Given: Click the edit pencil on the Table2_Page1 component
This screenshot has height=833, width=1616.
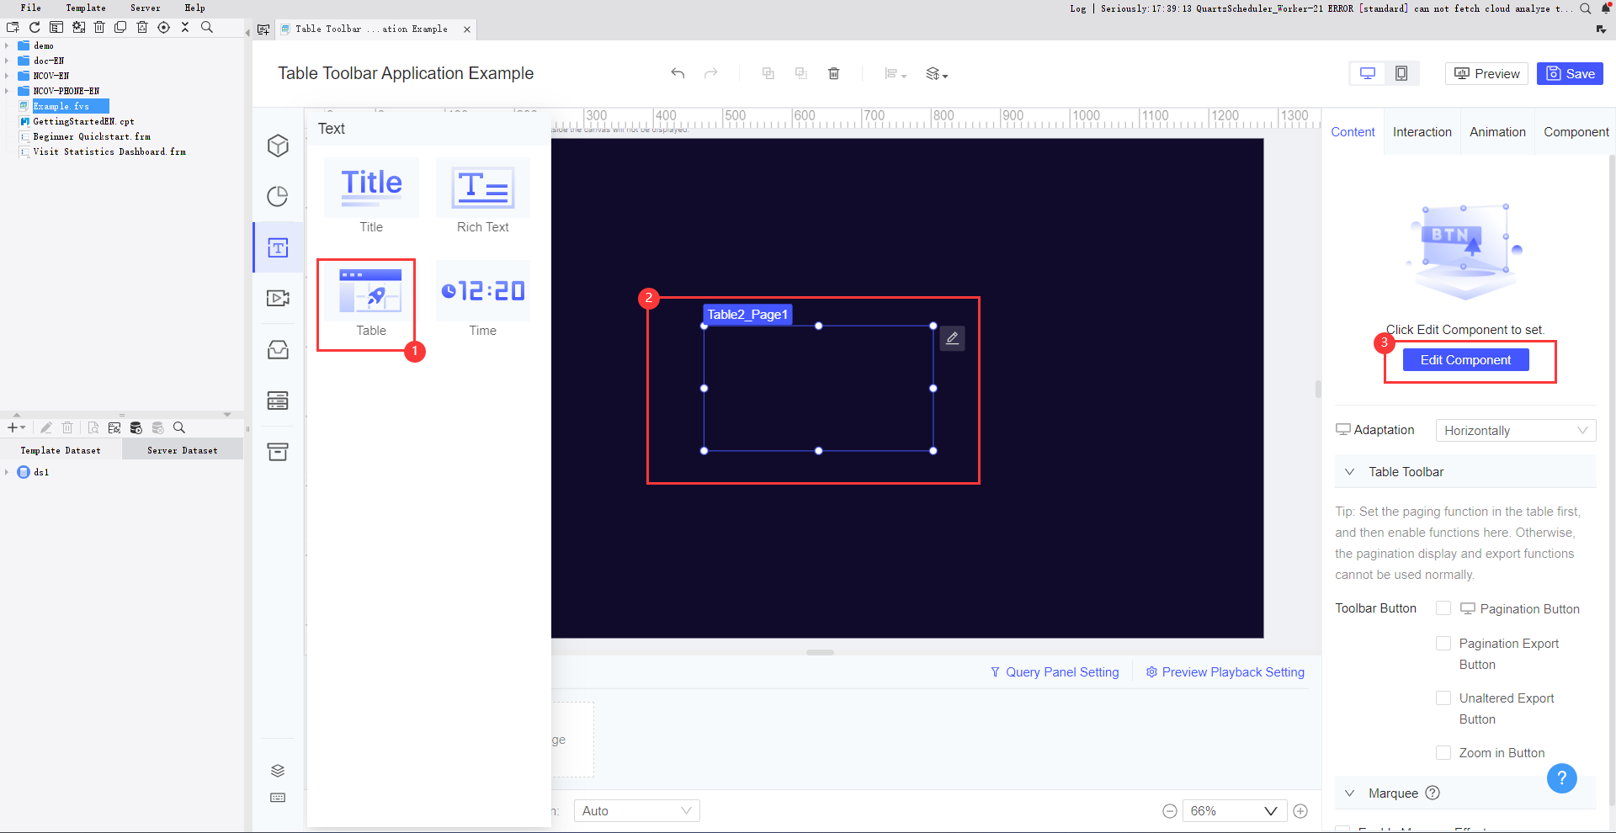Looking at the screenshot, I should click(952, 337).
